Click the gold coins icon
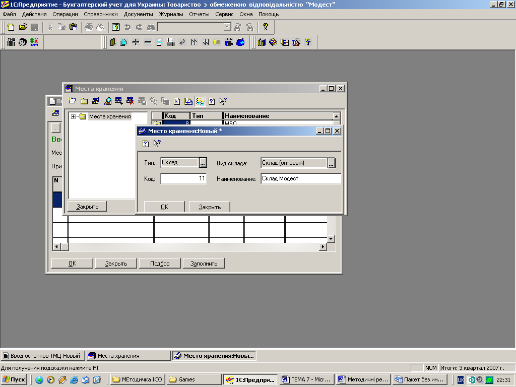Screen dimensions: 516x387 pyautogui.click(x=217, y=42)
